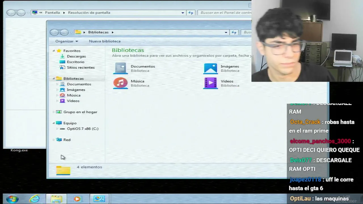The height and width of the screenshot is (204, 363).
Task: Select Escritorio under Favoritos
Action: pyautogui.click(x=75, y=62)
